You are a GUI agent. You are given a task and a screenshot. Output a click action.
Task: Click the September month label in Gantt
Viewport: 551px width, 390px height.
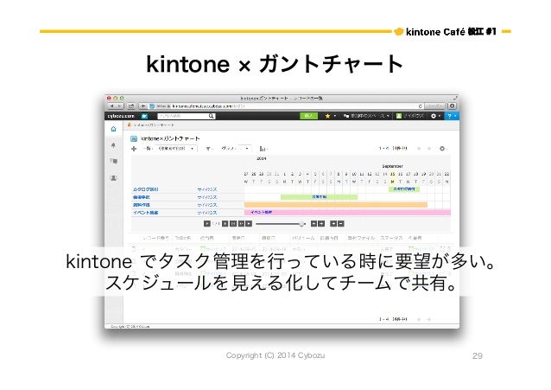(x=392, y=166)
